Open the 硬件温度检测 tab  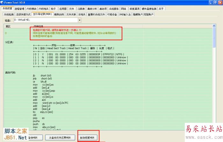point(148,9)
